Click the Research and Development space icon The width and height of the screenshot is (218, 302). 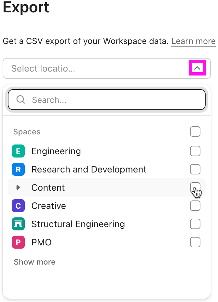(x=18, y=169)
